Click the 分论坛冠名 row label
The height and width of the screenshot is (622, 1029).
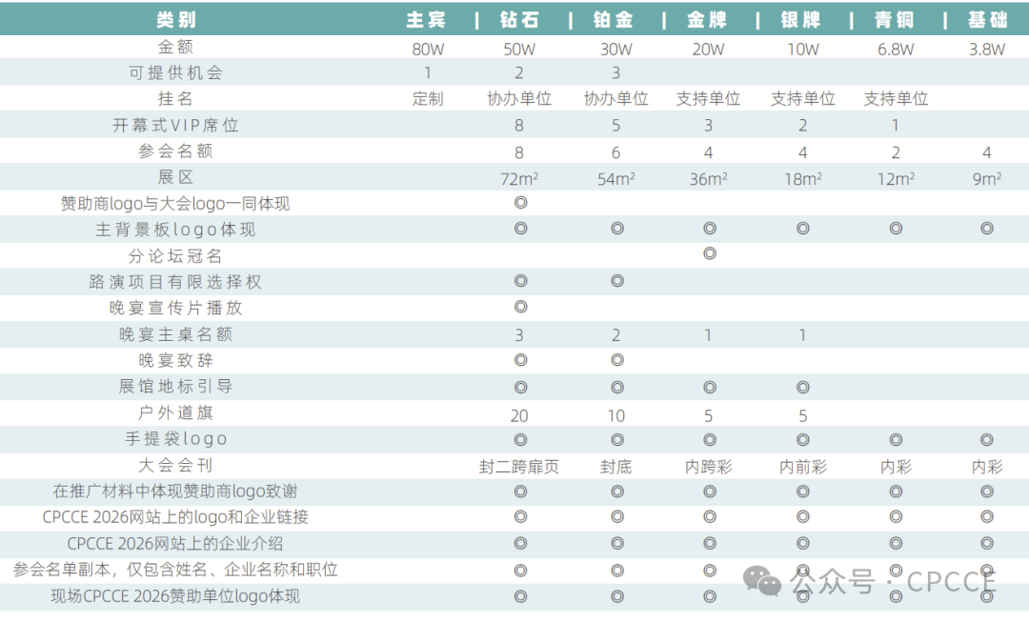click(175, 256)
